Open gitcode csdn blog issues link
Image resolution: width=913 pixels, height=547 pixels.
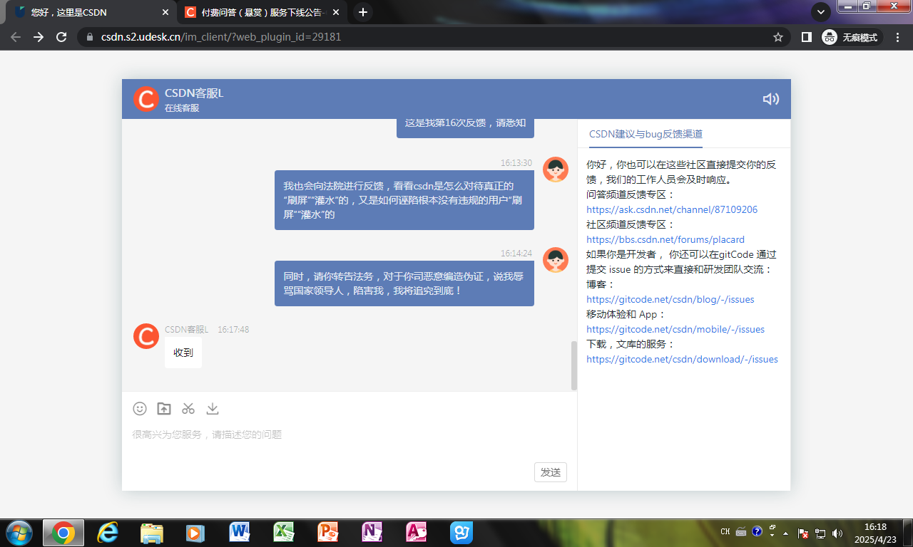[670, 299]
